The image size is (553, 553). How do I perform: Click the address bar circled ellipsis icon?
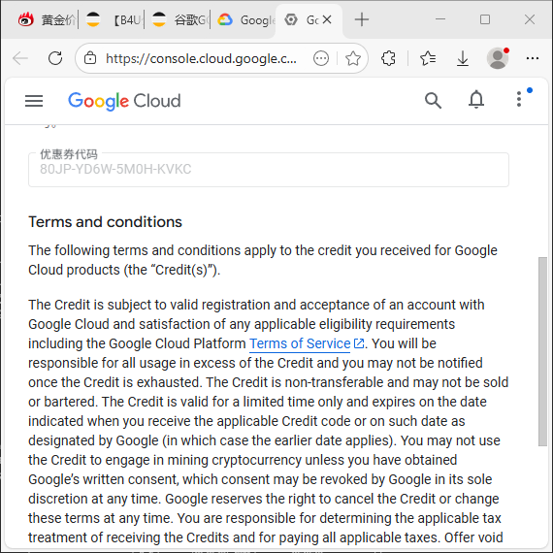321,58
